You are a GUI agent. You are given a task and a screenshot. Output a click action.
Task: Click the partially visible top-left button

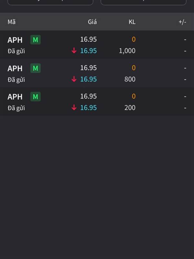click(x=50, y=2)
